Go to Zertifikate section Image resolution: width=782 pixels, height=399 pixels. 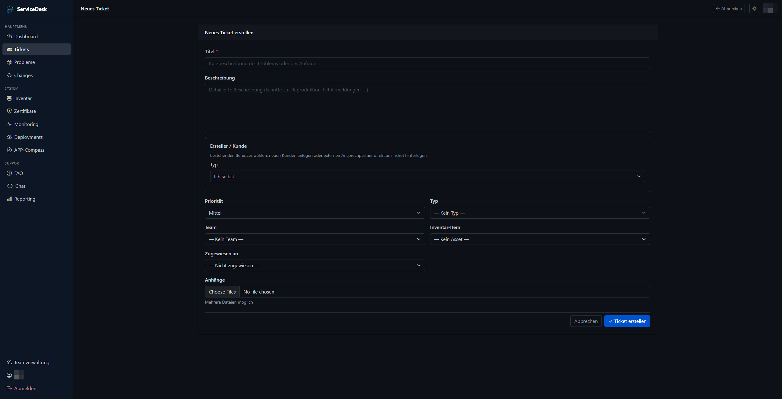pos(37,111)
